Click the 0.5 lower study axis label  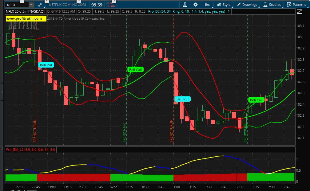tap(299, 170)
